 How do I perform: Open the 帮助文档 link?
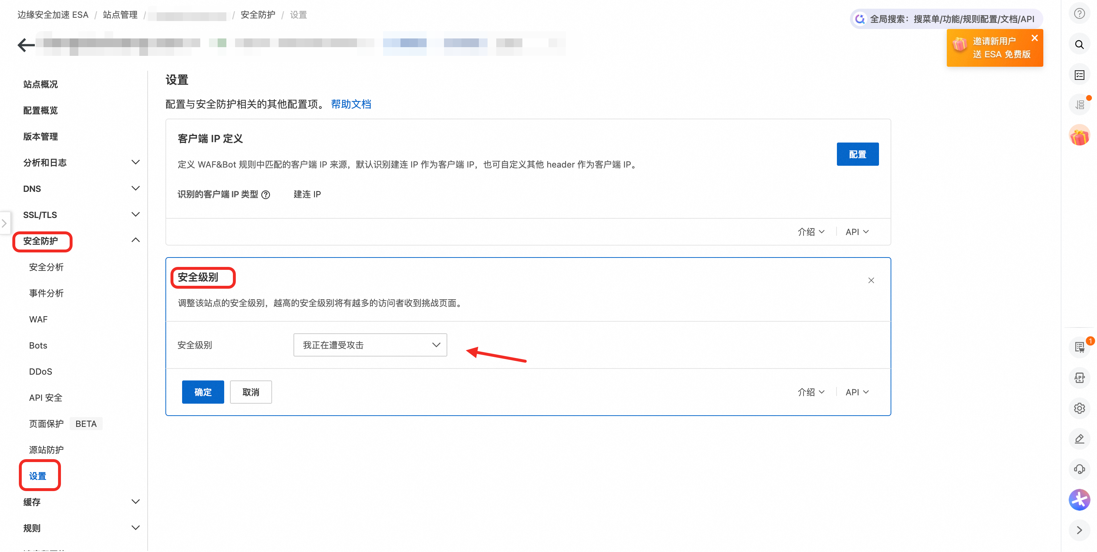[x=350, y=104]
